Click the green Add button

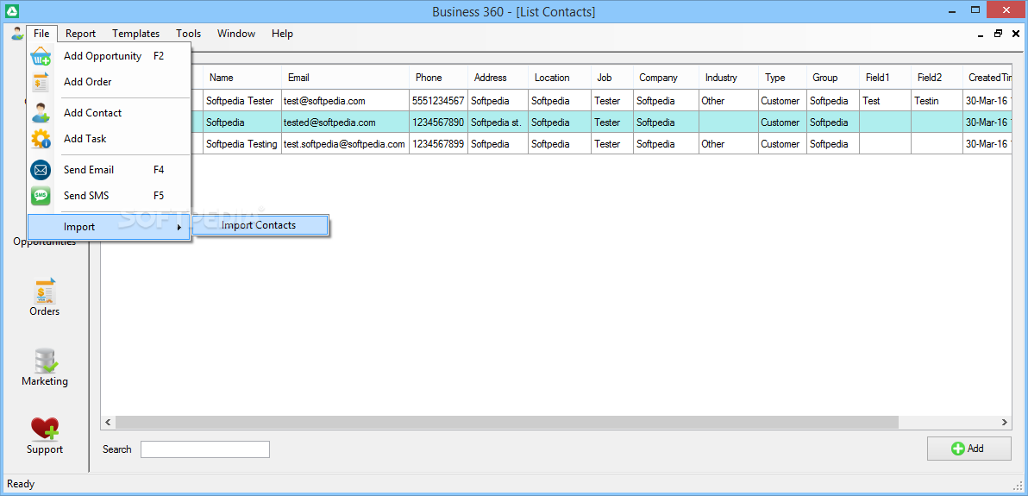click(x=968, y=449)
